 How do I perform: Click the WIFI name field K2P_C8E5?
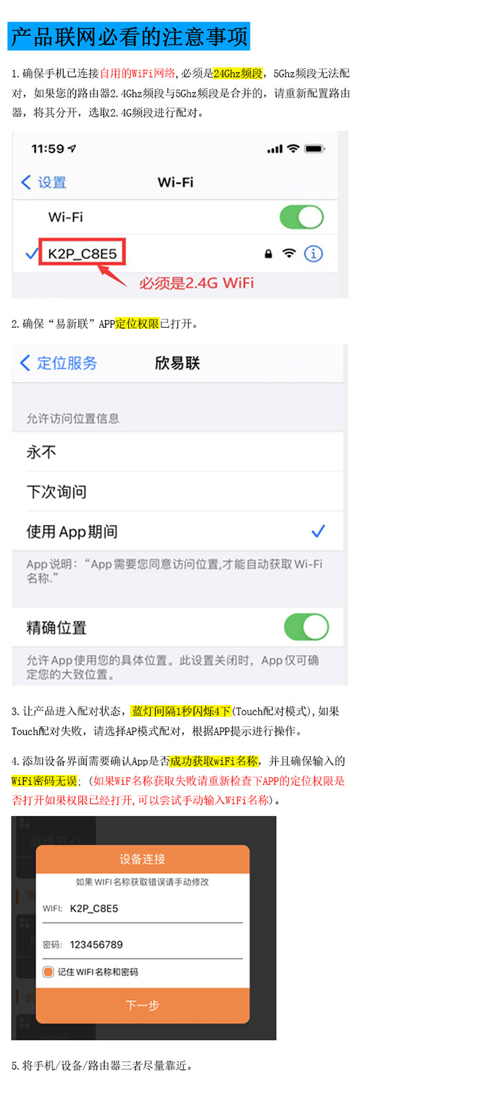pyautogui.click(x=143, y=908)
